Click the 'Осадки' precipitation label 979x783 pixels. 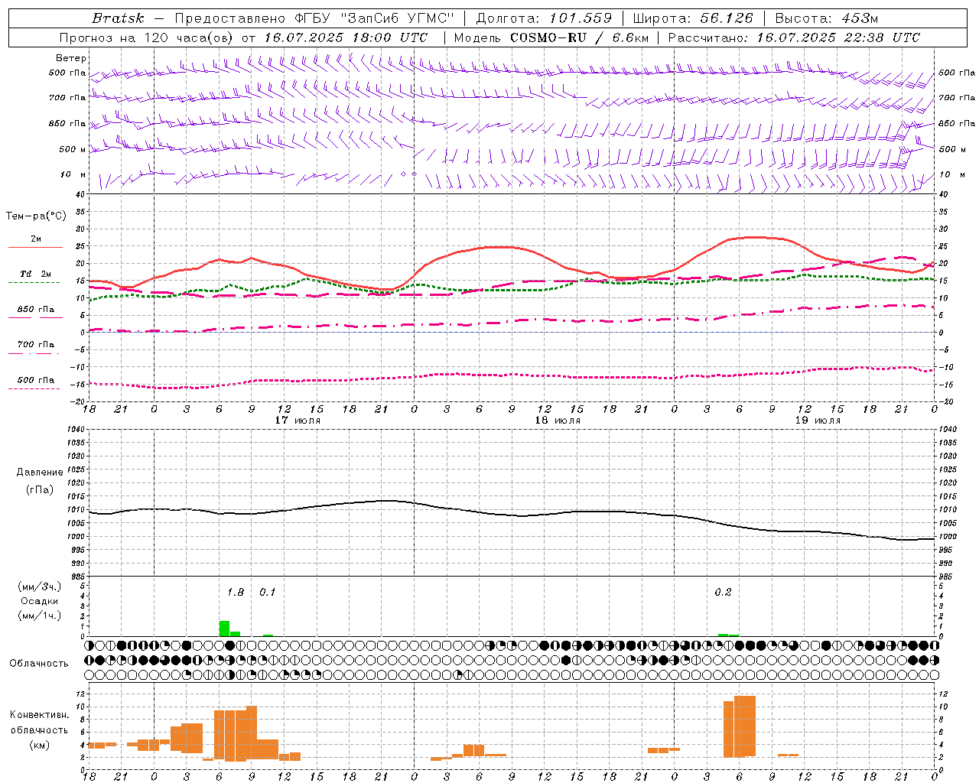coord(39,601)
